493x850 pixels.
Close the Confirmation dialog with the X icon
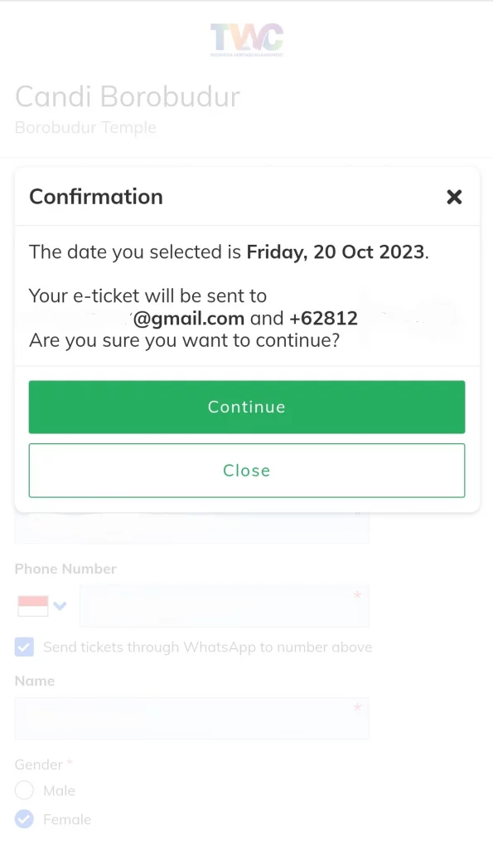click(454, 197)
